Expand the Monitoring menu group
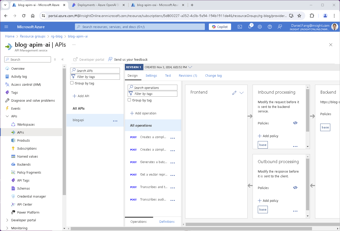This screenshot has height=231, width=340. 7,228
